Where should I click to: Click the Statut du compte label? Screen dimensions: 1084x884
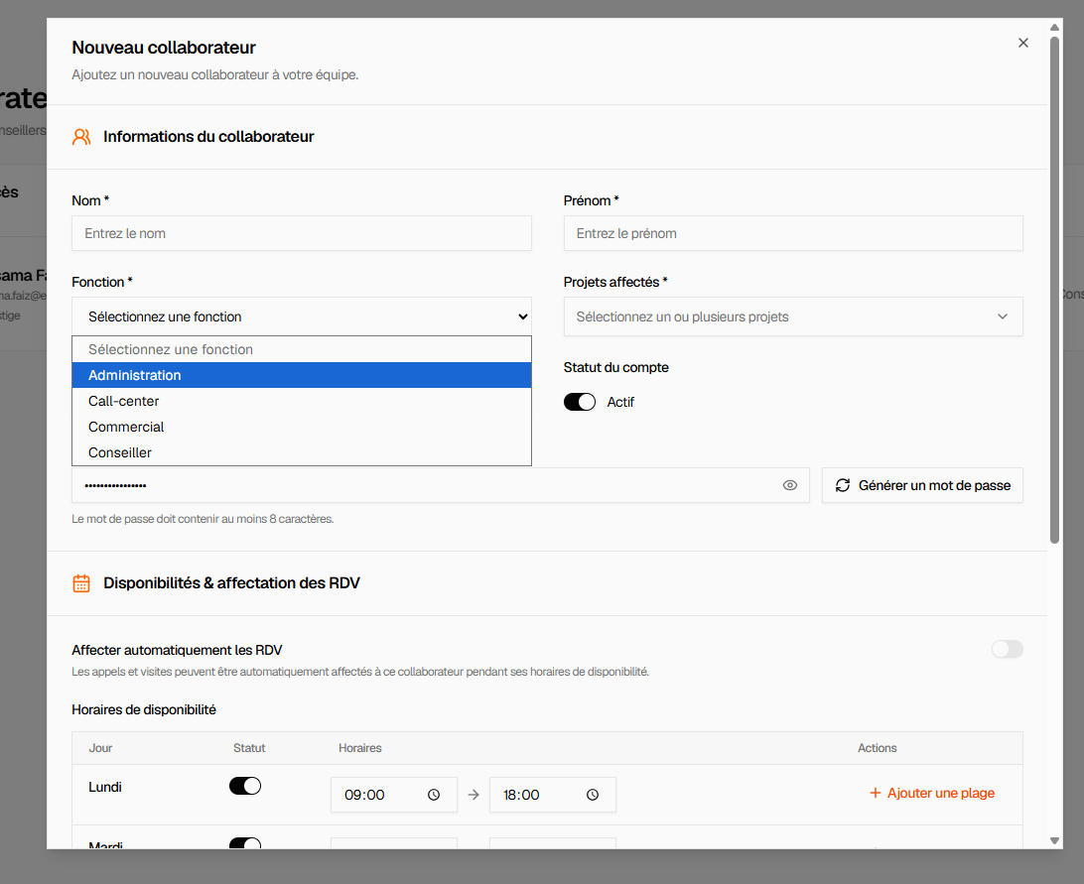[x=616, y=368]
